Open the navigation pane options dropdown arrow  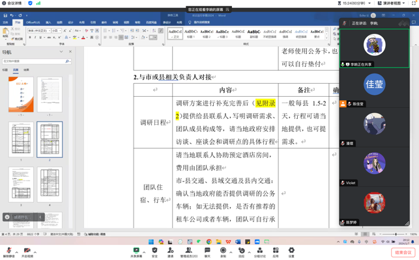click(61, 52)
